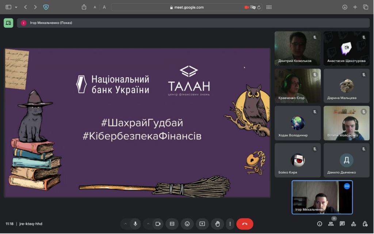Toggle the camera on or off
The height and width of the screenshot is (234, 374).
pyautogui.click(x=158, y=224)
